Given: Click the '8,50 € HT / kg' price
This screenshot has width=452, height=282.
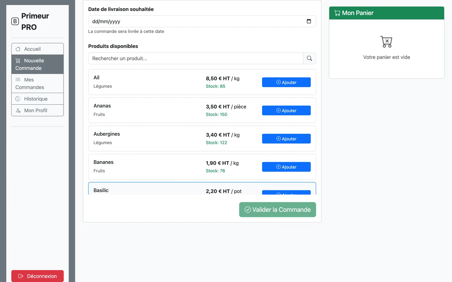Looking at the screenshot, I should [223, 78].
